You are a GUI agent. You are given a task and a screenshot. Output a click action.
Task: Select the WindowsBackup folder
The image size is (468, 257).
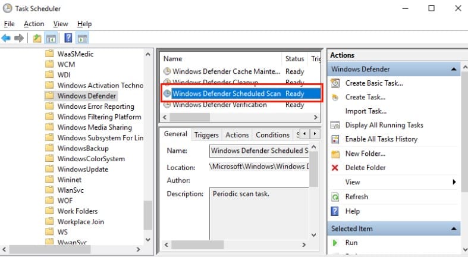tap(83, 148)
